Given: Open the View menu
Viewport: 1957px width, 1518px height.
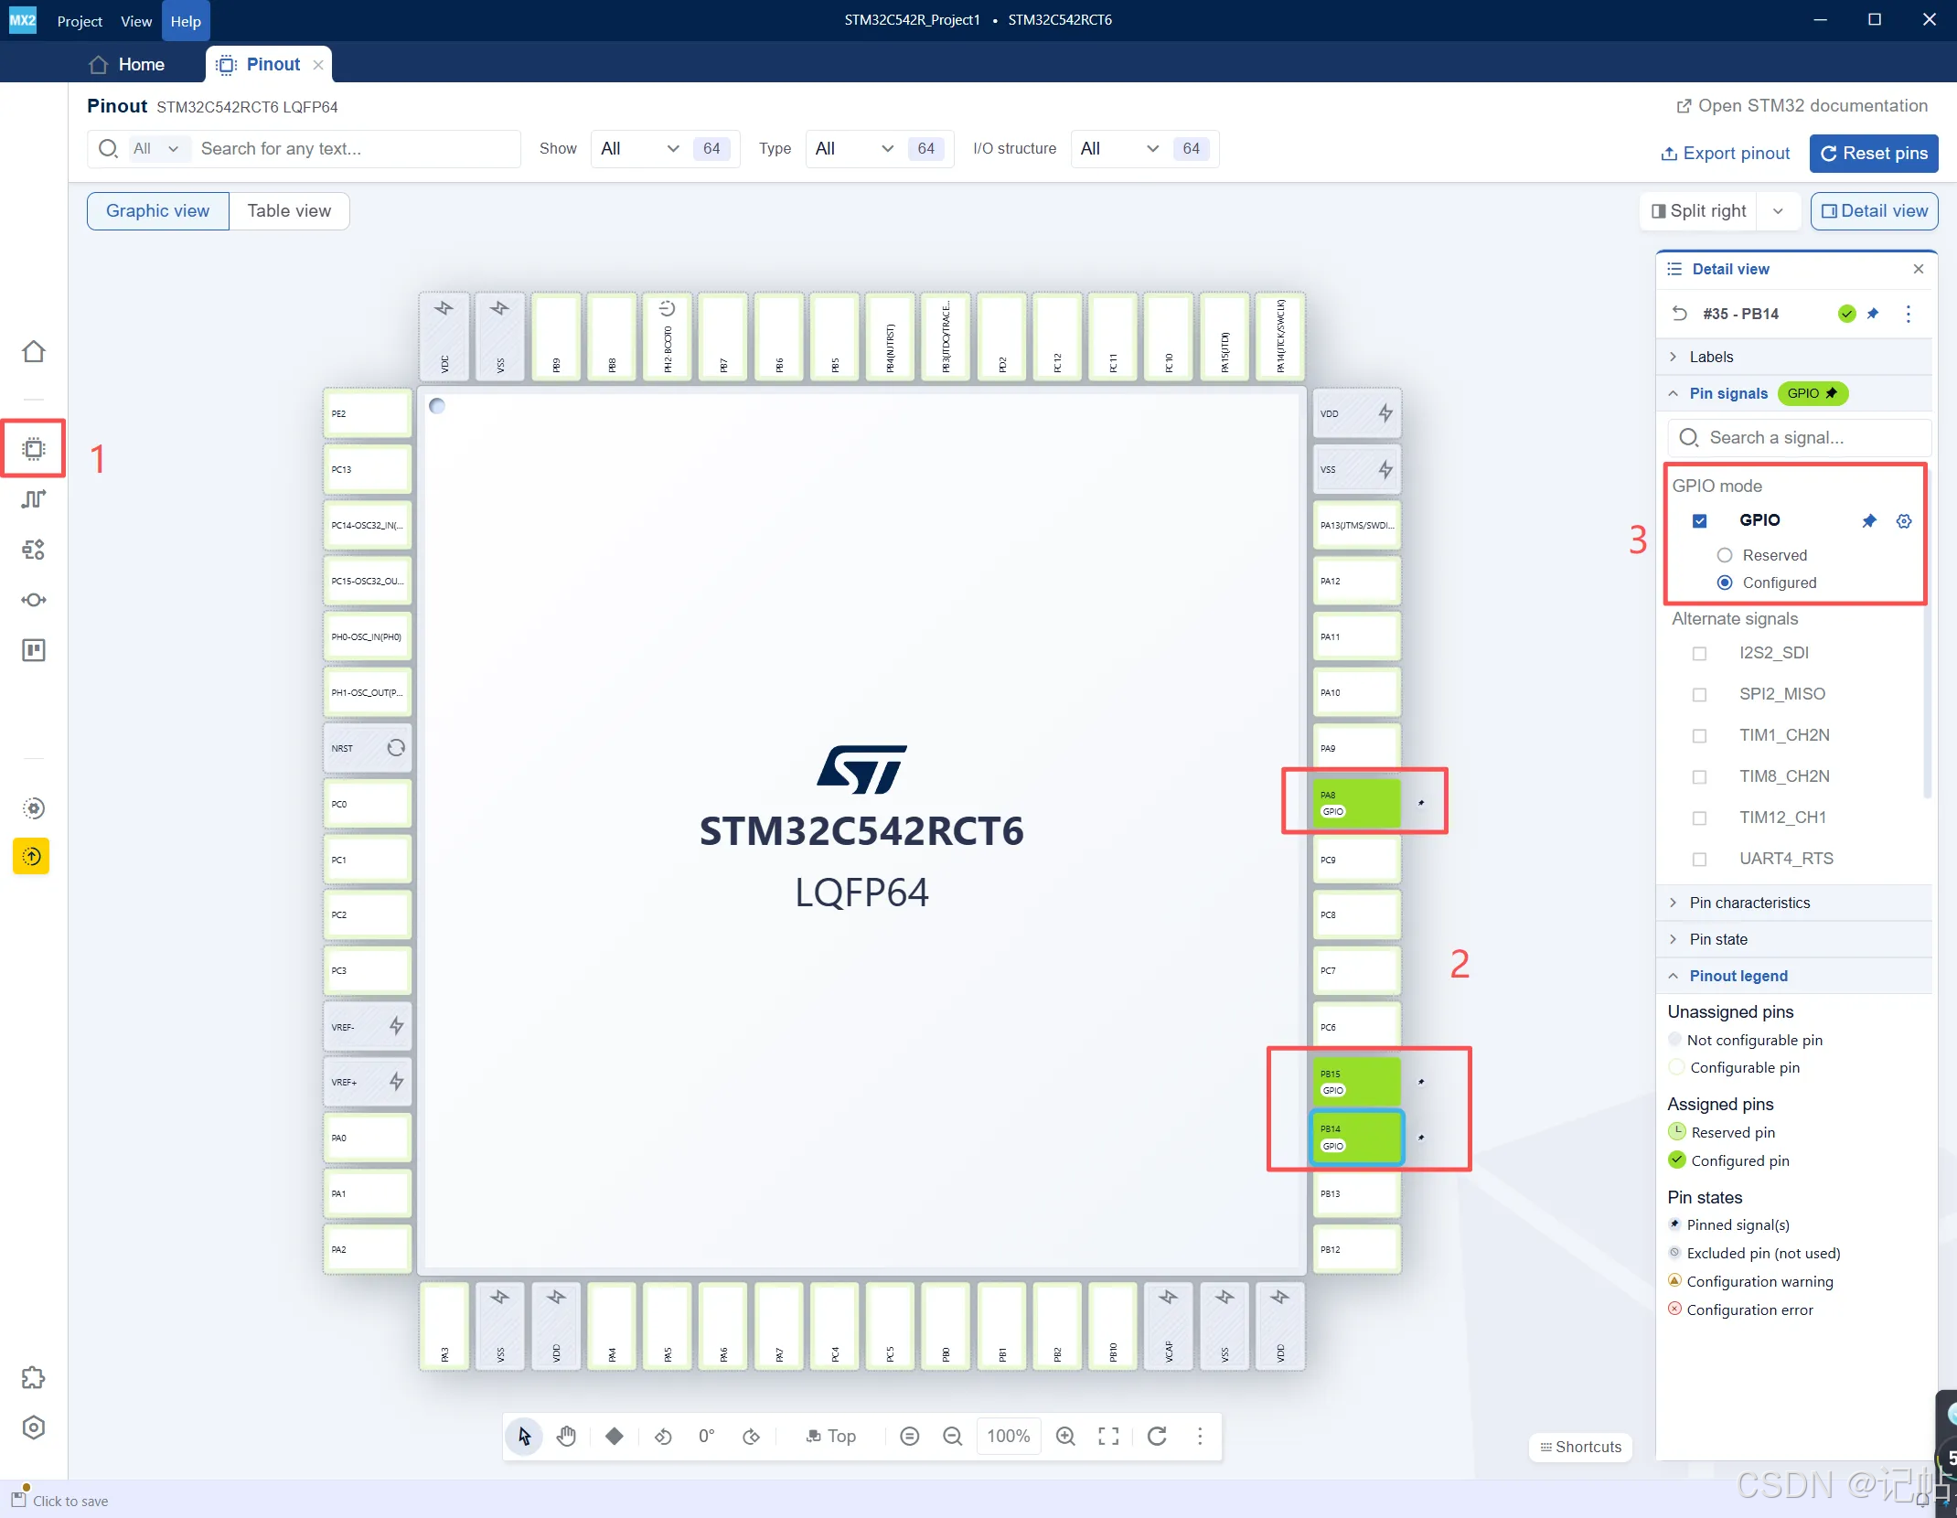Looking at the screenshot, I should point(136,21).
